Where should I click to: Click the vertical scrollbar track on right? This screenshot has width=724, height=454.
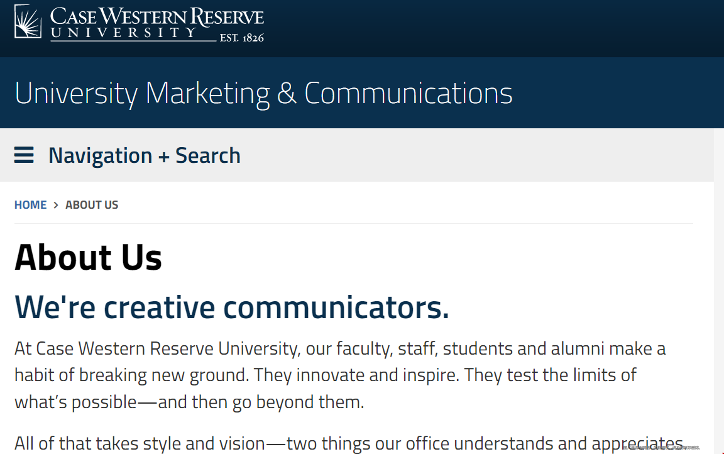[x=719, y=291]
